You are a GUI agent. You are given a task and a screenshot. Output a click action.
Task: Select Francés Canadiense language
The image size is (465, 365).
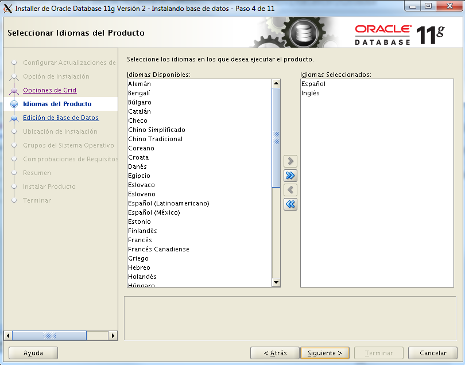[199, 250]
